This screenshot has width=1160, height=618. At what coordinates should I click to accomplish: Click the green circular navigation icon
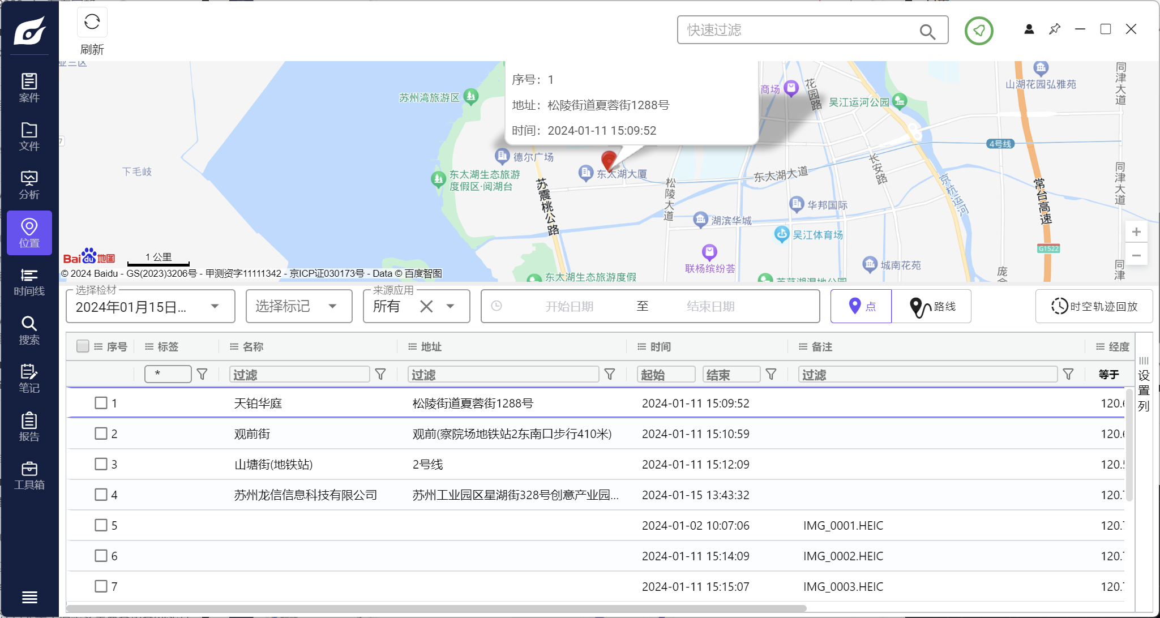click(x=979, y=31)
